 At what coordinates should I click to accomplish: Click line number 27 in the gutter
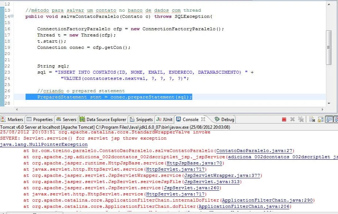coord(7,97)
